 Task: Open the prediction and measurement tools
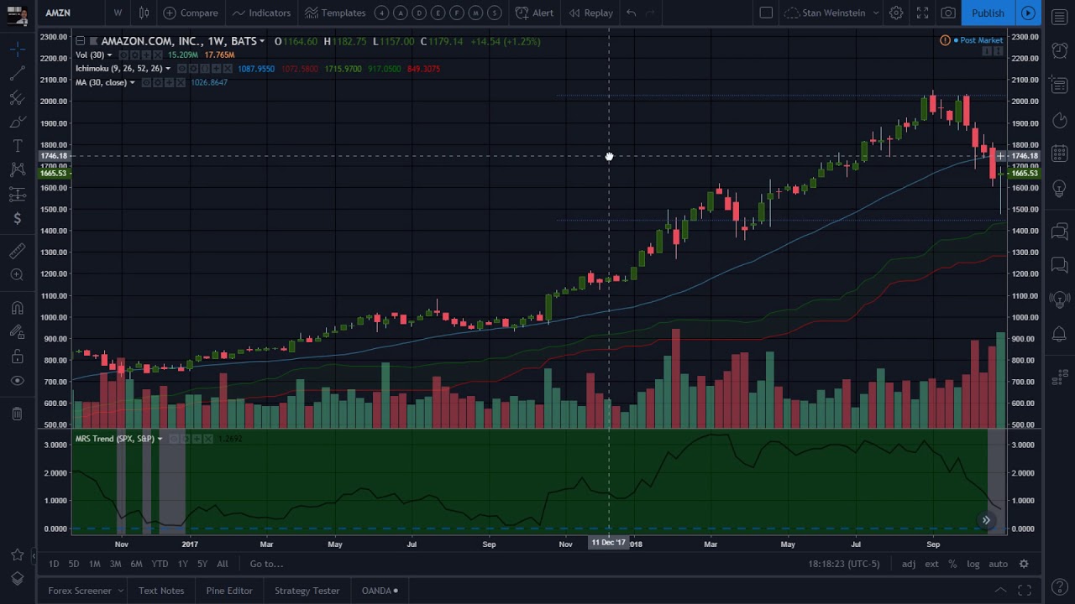point(17,195)
